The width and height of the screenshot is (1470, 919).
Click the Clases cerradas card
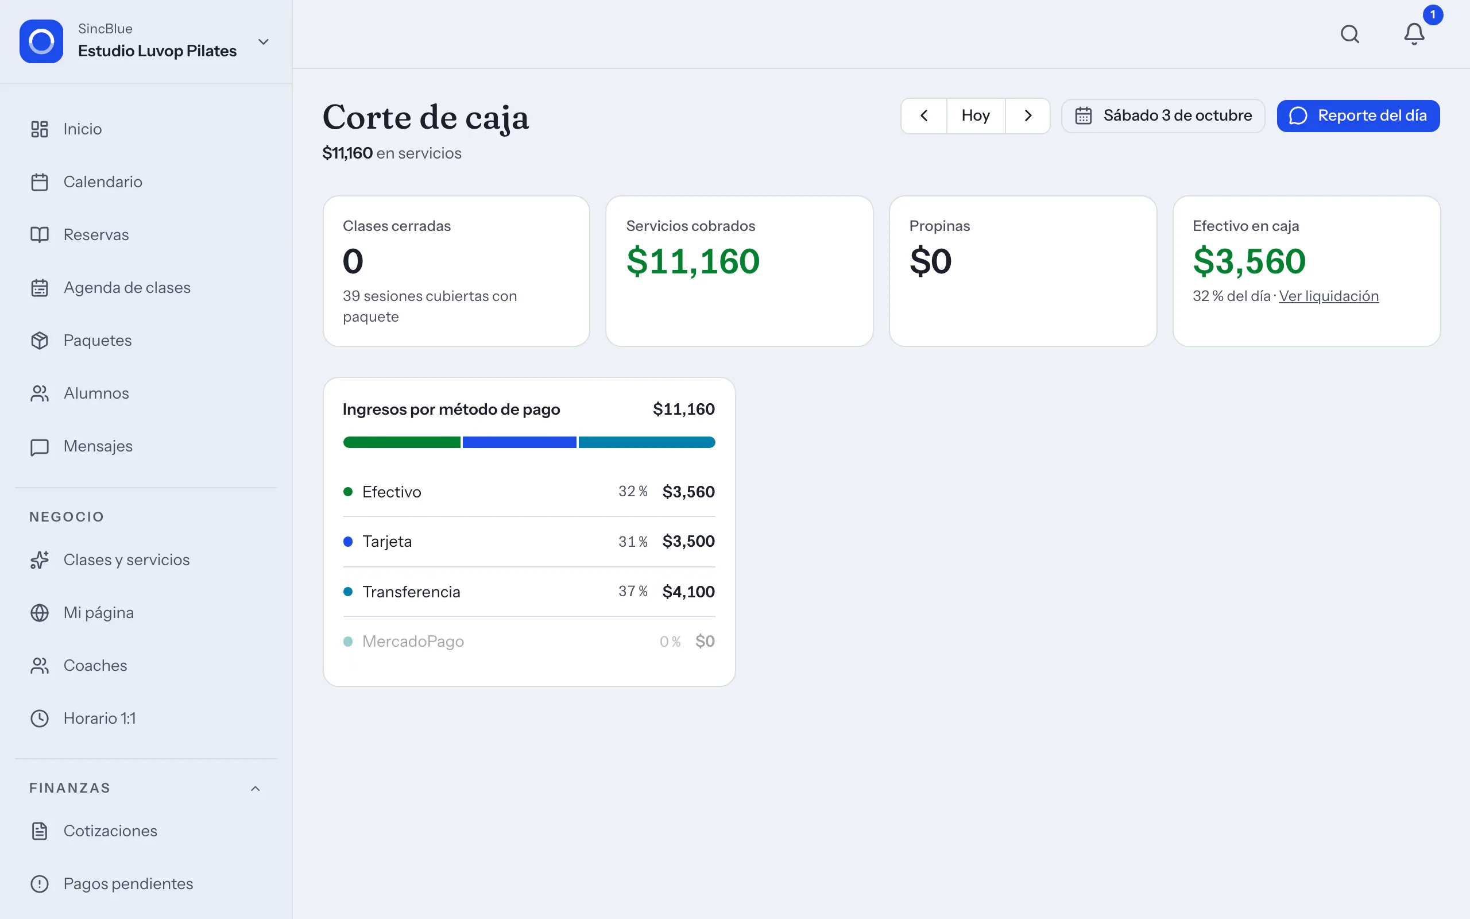click(456, 271)
